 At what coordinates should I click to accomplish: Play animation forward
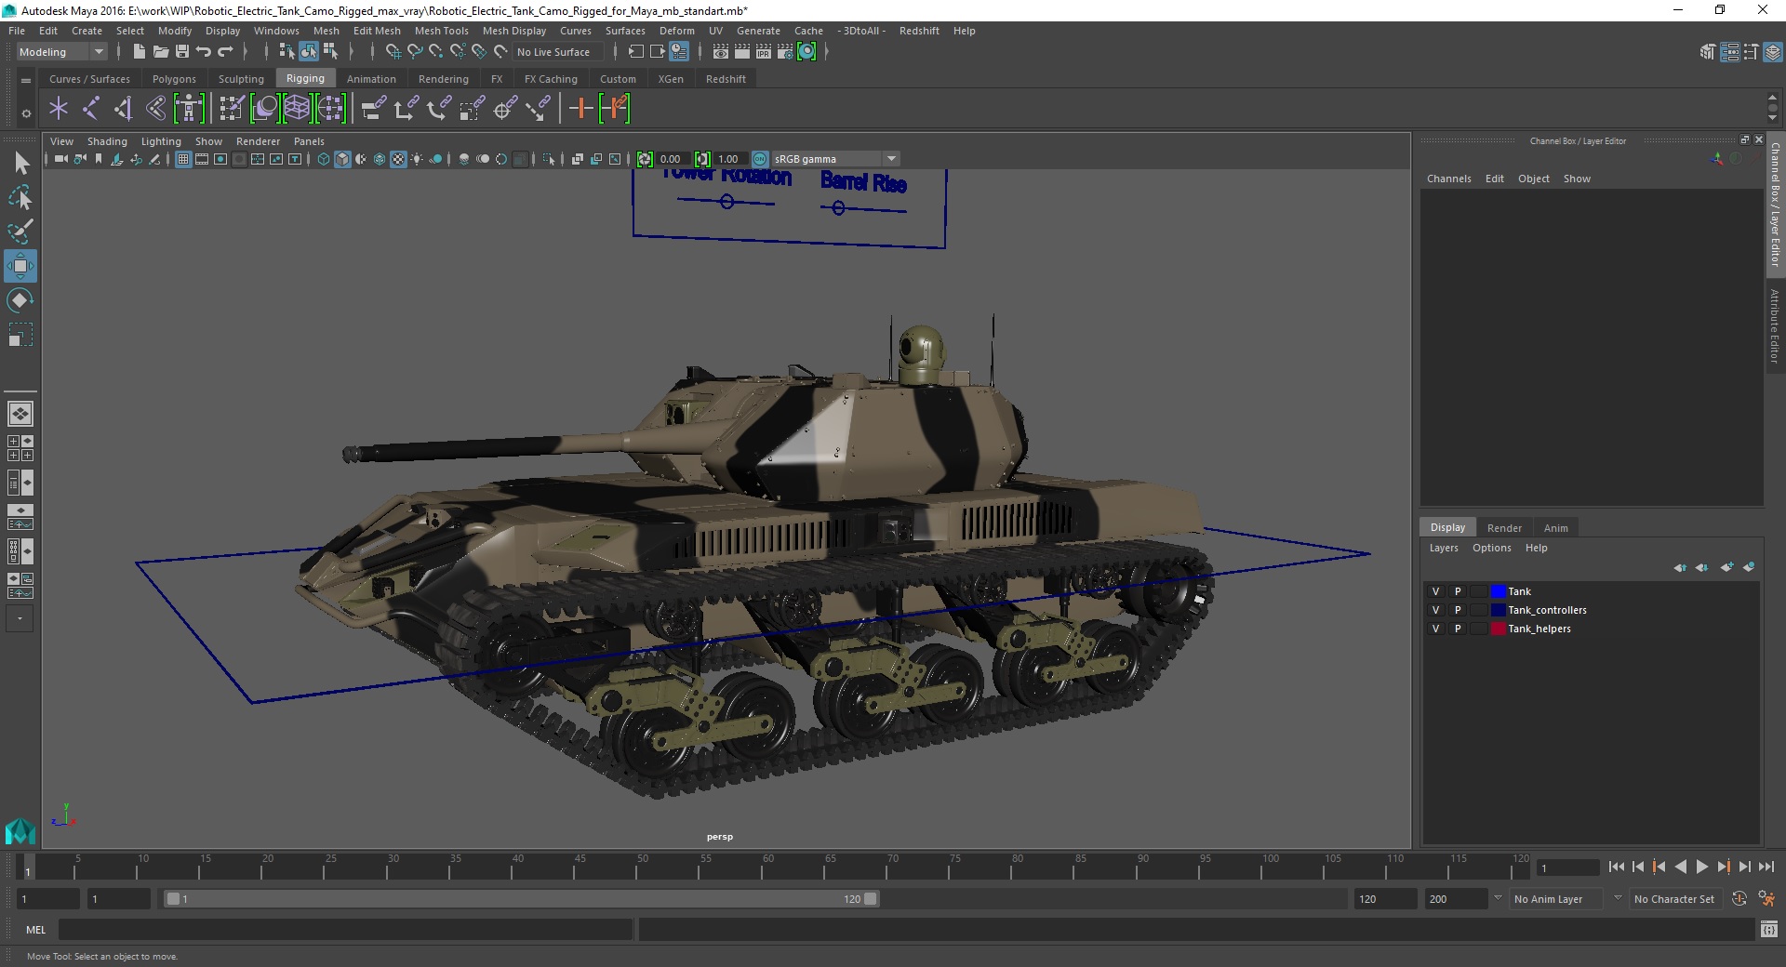1701,867
